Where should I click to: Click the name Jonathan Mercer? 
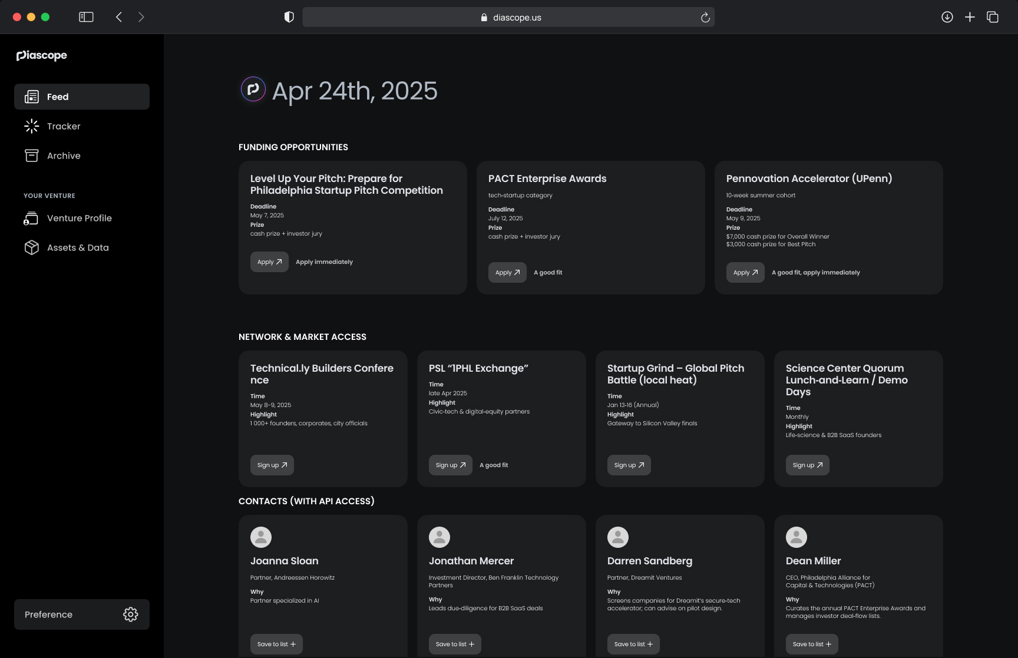471,561
